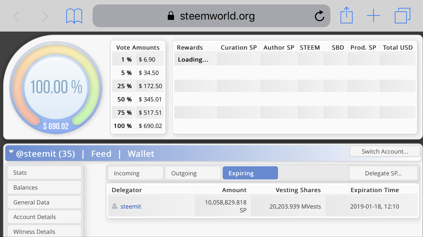
Task: Go back with Safari back arrow
Action: pyautogui.click(x=16, y=16)
